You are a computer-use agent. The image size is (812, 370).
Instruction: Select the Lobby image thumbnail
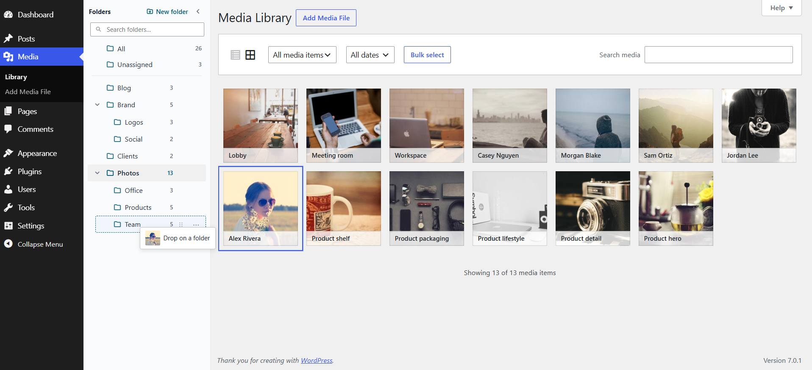click(x=261, y=125)
